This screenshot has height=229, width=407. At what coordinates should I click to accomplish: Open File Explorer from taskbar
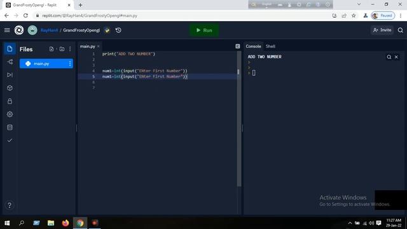click(x=51, y=223)
